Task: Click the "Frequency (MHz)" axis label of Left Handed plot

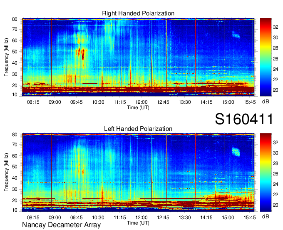Action: (6, 172)
